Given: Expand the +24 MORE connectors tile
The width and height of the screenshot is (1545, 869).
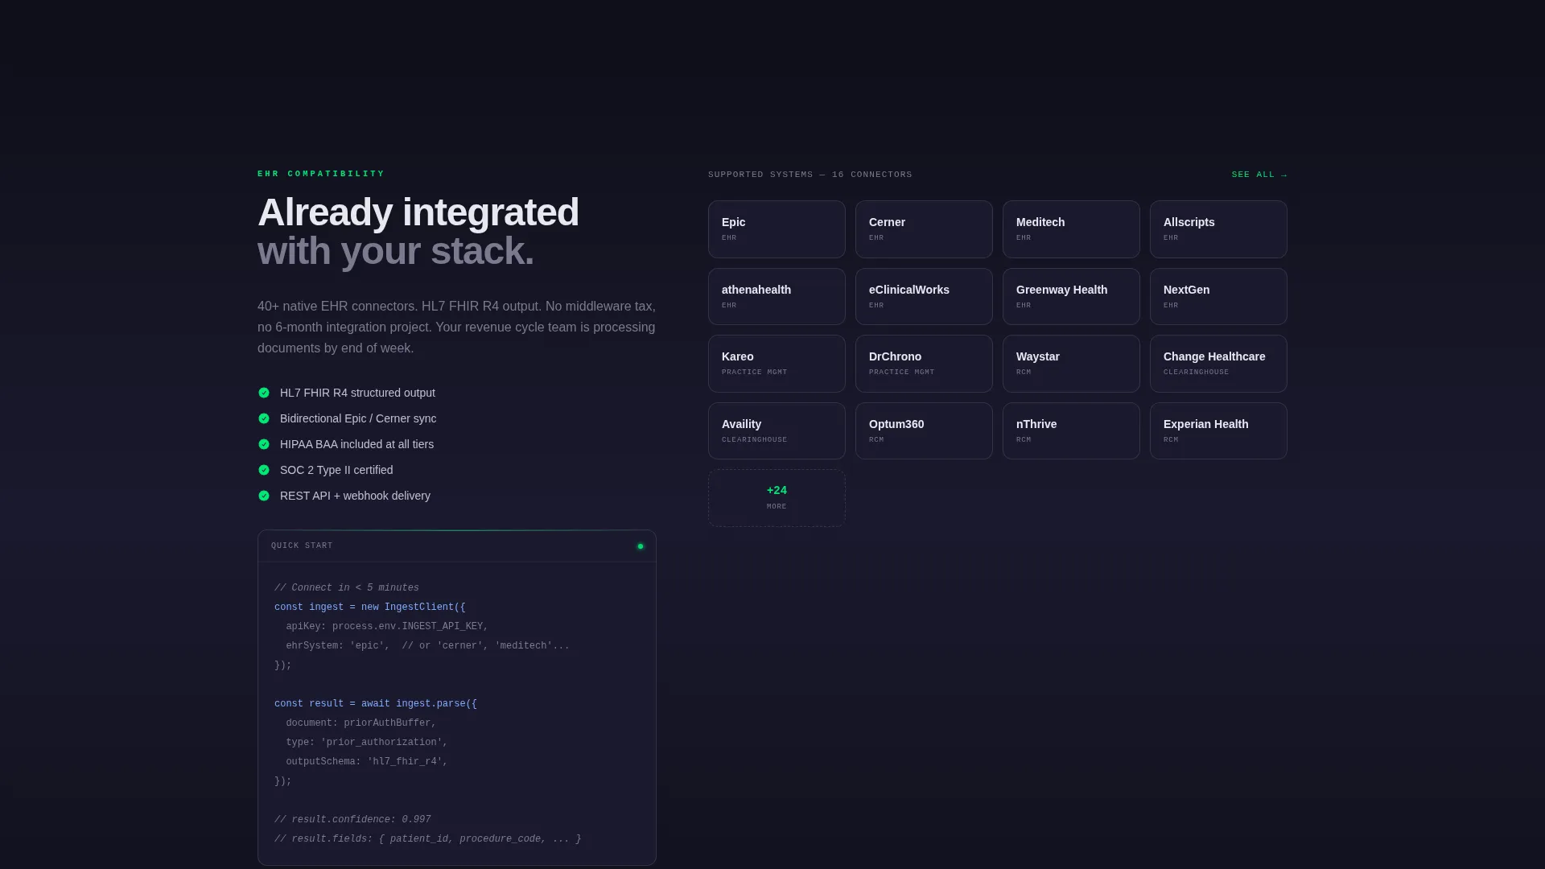Looking at the screenshot, I should pos(777,498).
